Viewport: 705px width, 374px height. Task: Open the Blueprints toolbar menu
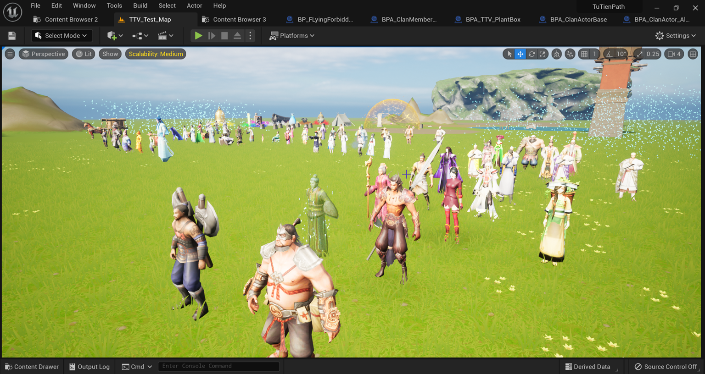[140, 36]
